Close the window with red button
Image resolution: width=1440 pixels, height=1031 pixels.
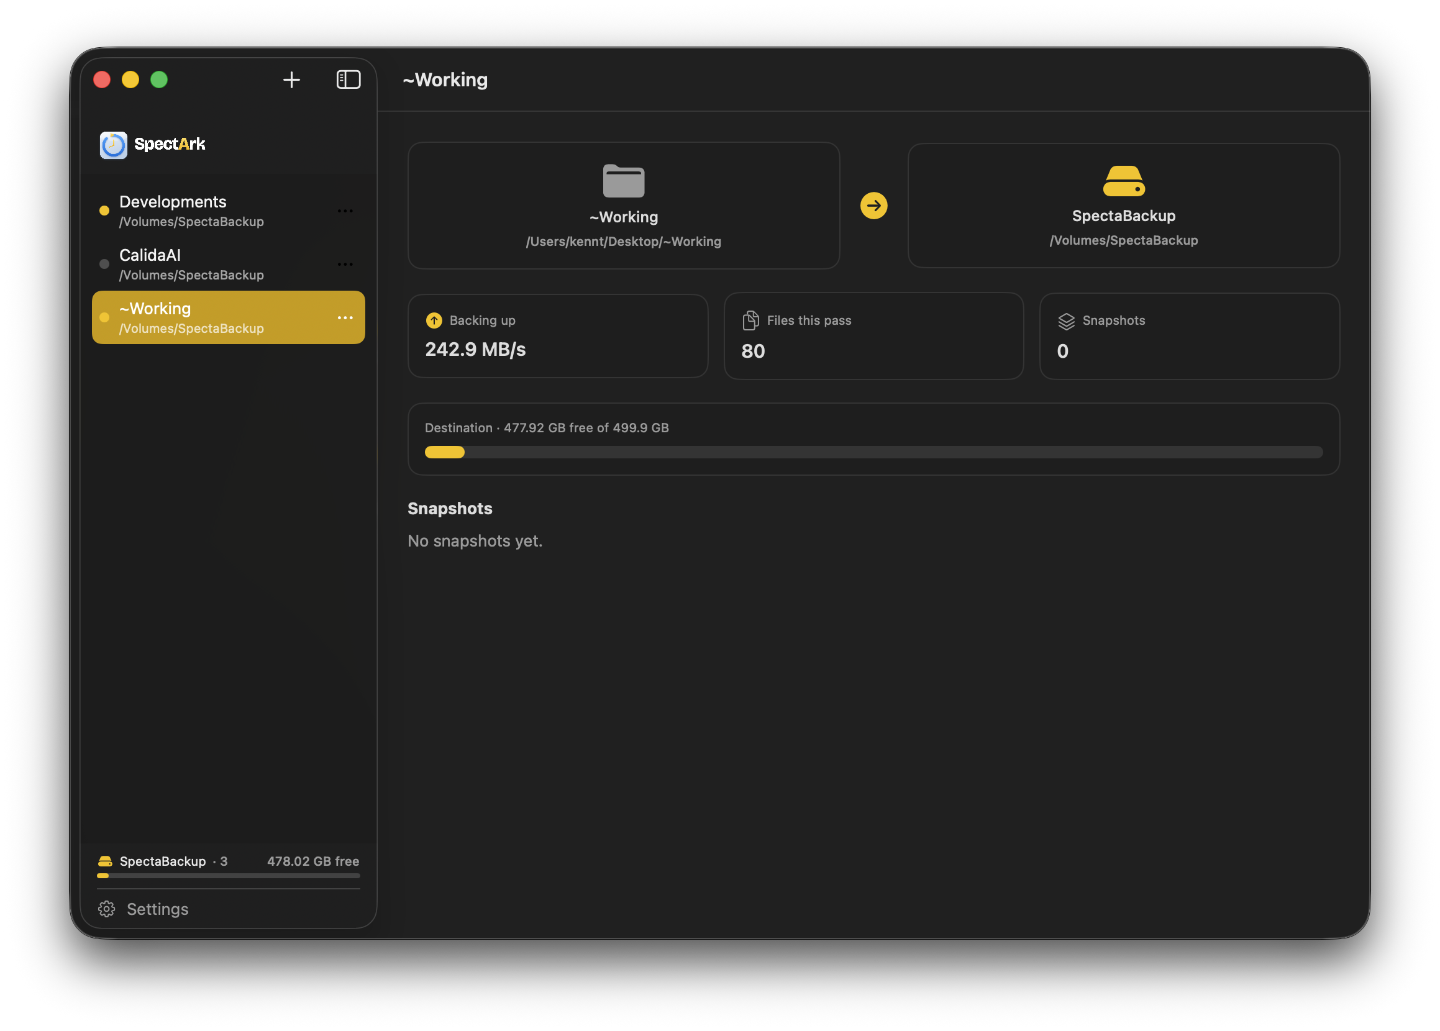(x=103, y=80)
